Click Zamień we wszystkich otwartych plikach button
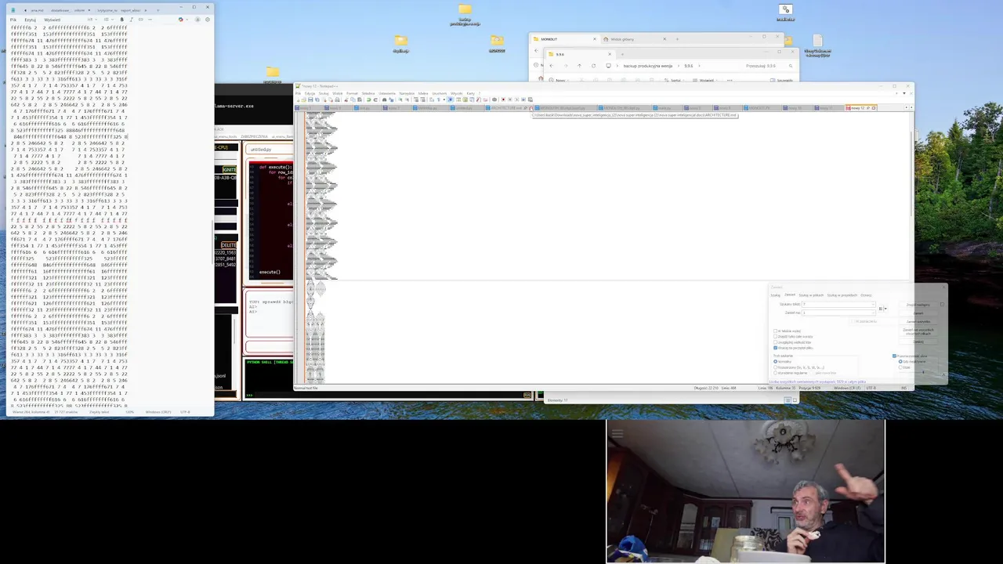Image resolution: width=1003 pixels, height=564 pixels. (x=918, y=332)
